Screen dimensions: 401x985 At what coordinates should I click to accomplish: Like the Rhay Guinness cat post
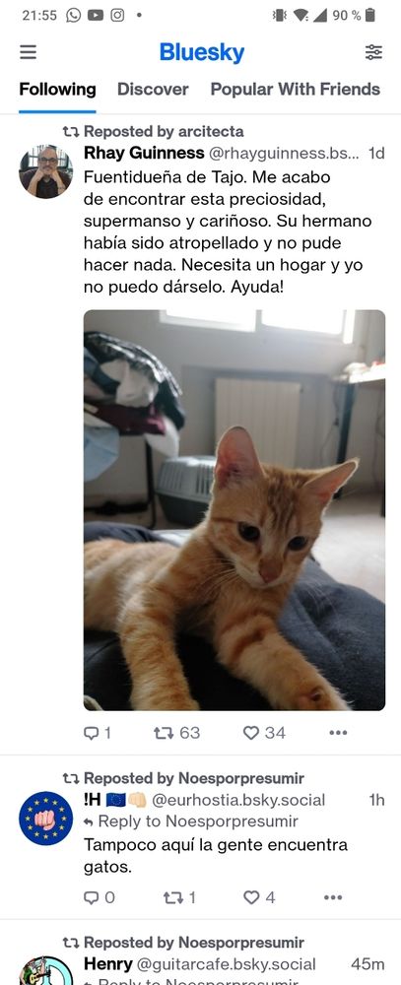click(x=264, y=733)
